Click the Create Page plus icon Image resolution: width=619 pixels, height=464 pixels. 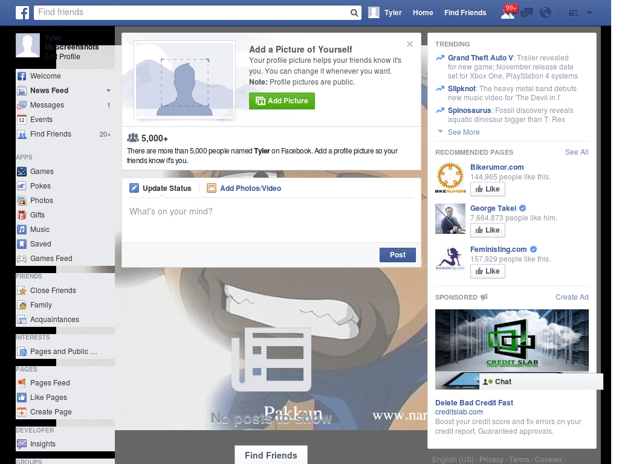click(x=22, y=412)
